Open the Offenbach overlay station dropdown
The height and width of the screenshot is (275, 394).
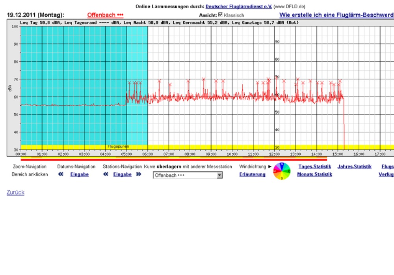pyautogui.click(x=188, y=175)
